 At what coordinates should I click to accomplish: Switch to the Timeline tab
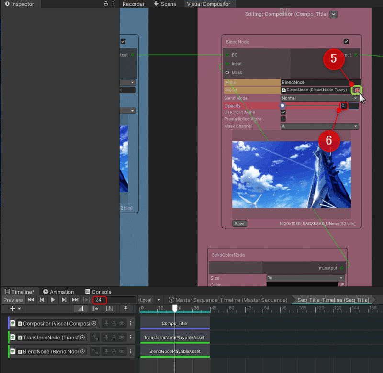(20, 292)
